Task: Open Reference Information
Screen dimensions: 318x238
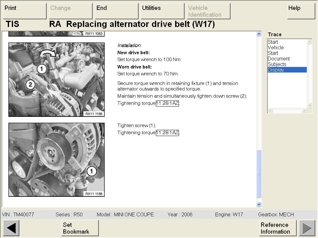Action: [278, 228]
